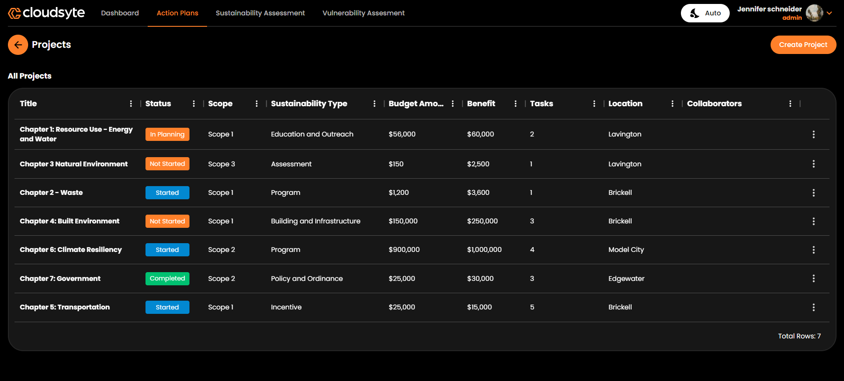Open Status column options menu
Image resolution: width=844 pixels, height=381 pixels.
coord(193,104)
